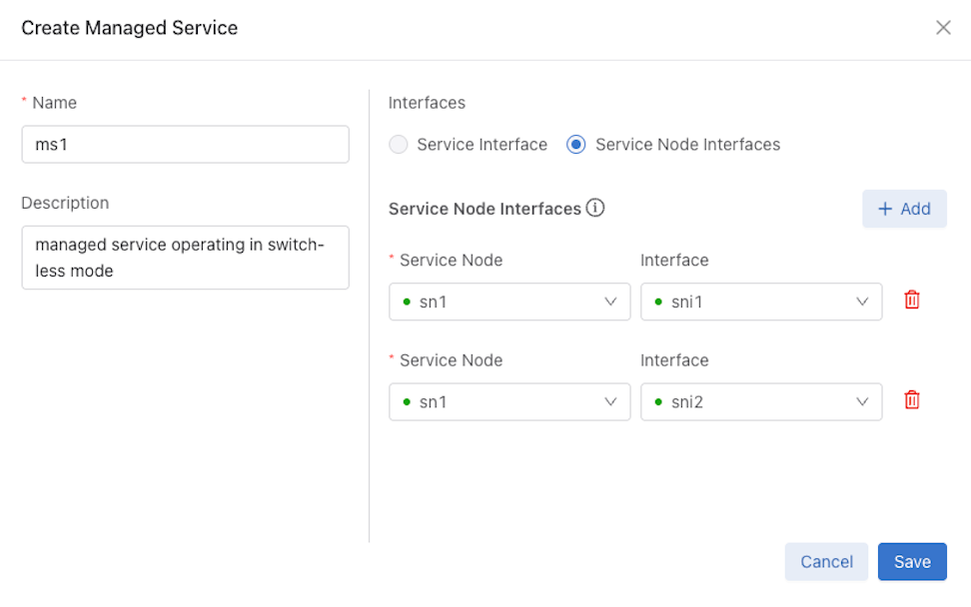Expand the first Service Node dropdown showing sn1
971x607 pixels.
(x=509, y=302)
